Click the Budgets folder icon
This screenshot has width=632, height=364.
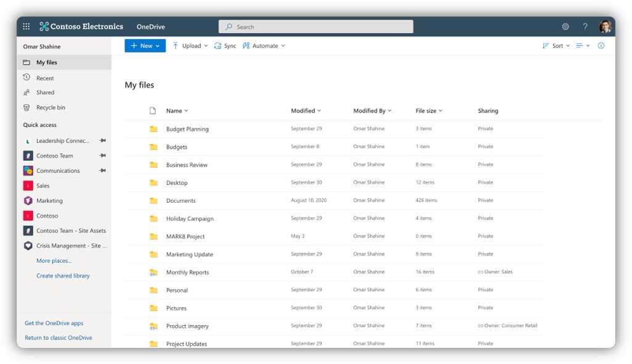154,147
